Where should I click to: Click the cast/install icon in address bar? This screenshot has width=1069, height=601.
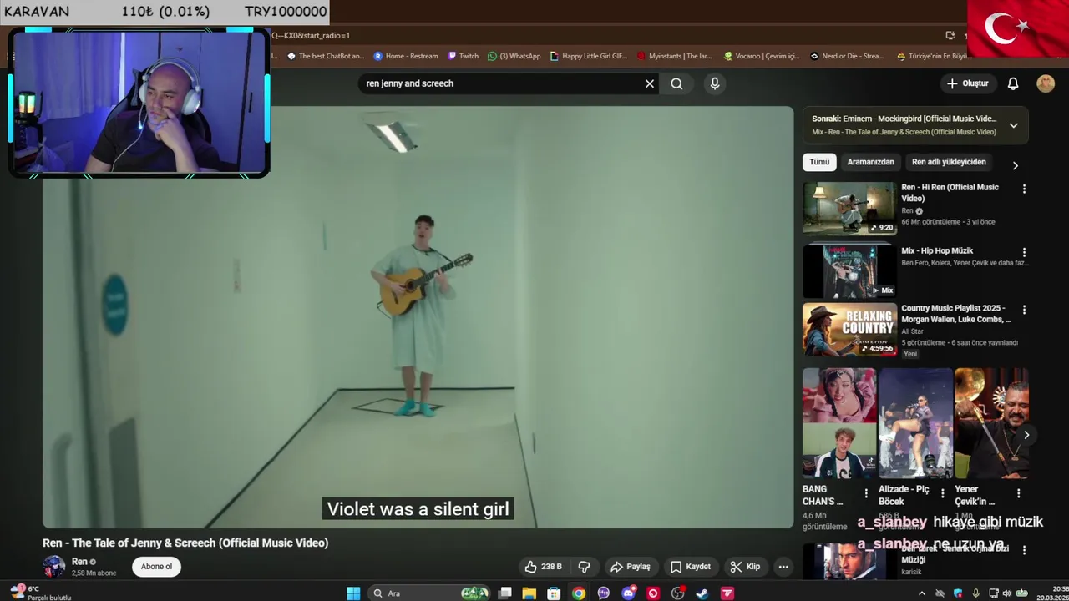point(950,35)
